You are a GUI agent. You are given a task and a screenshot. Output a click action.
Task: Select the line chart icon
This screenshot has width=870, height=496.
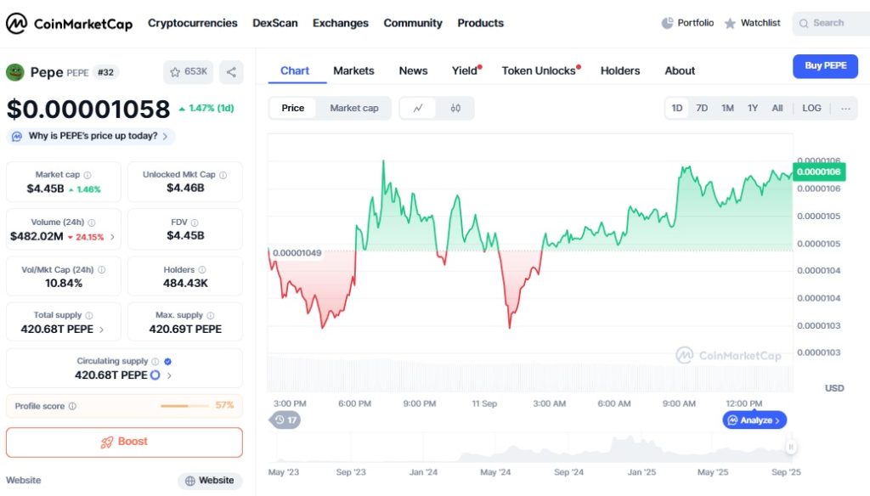click(418, 108)
